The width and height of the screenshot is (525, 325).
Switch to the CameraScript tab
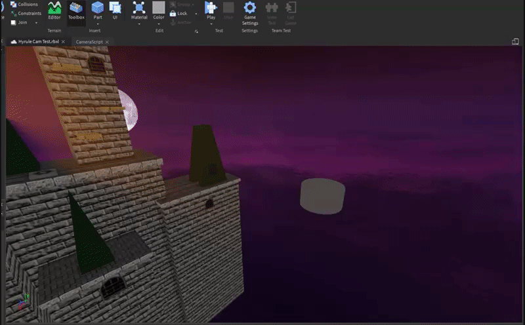click(89, 42)
